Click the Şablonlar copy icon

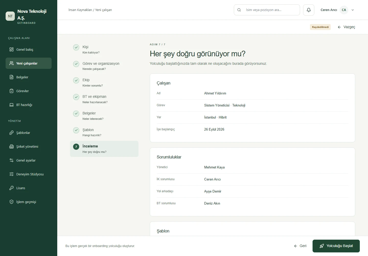(x=11, y=133)
